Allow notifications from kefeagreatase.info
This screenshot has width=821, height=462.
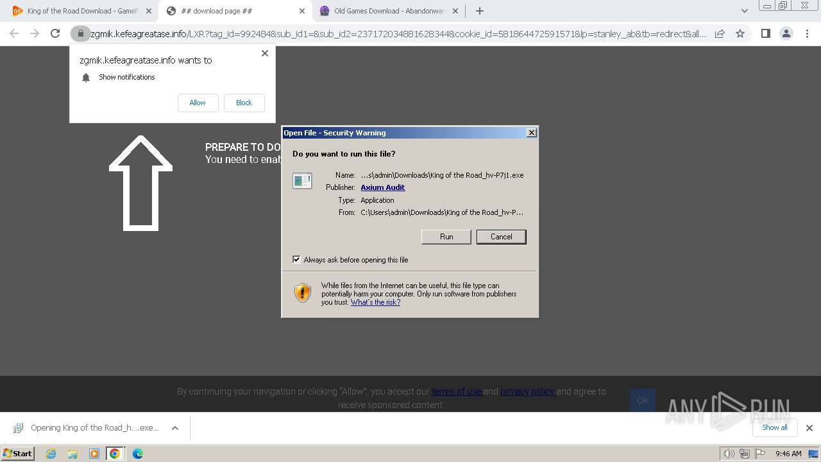(x=198, y=103)
